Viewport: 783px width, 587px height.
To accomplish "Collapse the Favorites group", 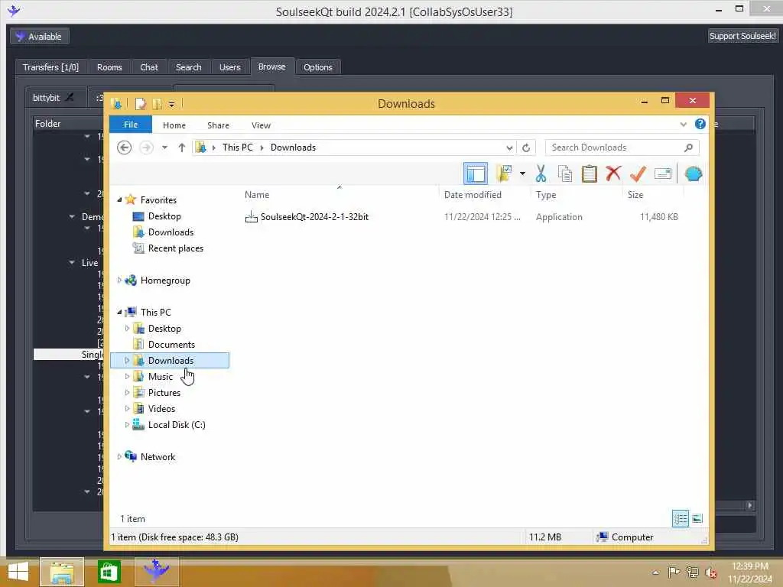I will click(x=119, y=199).
